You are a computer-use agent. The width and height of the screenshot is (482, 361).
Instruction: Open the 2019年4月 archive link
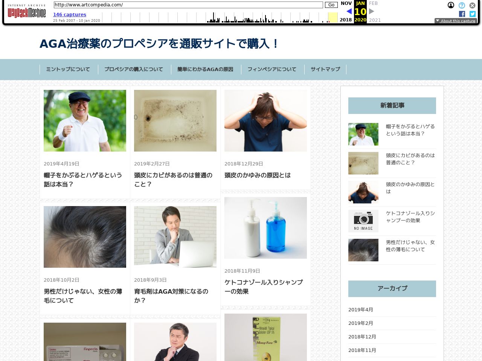[x=361, y=310]
